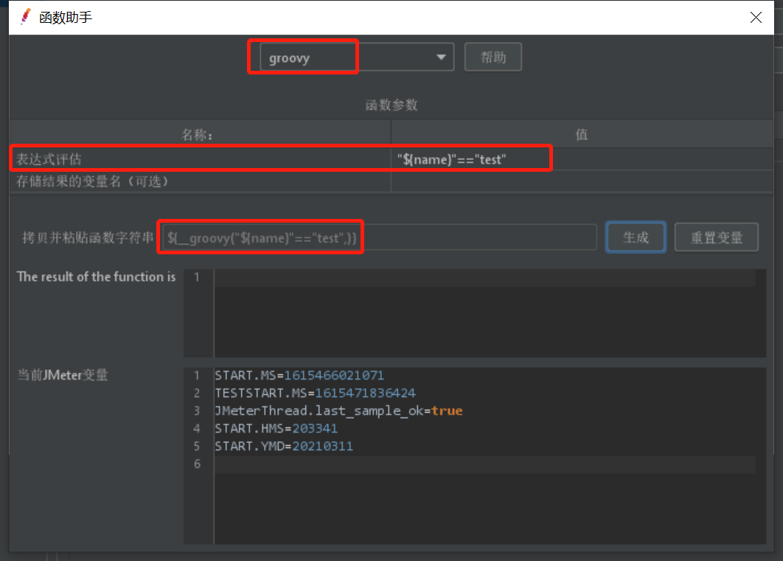
Task: Click the TESTSTART.MS=1615471836424 line
Action: pyautogui.click(x=315, y=394)
